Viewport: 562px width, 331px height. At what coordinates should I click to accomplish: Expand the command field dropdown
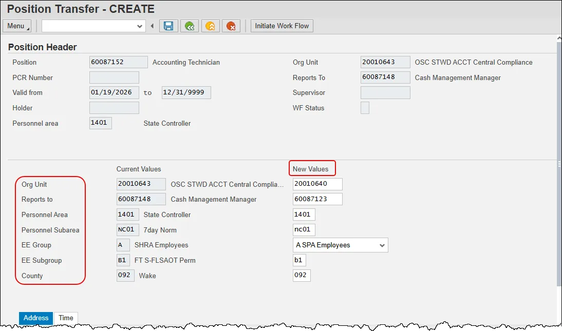pos(140,26)
